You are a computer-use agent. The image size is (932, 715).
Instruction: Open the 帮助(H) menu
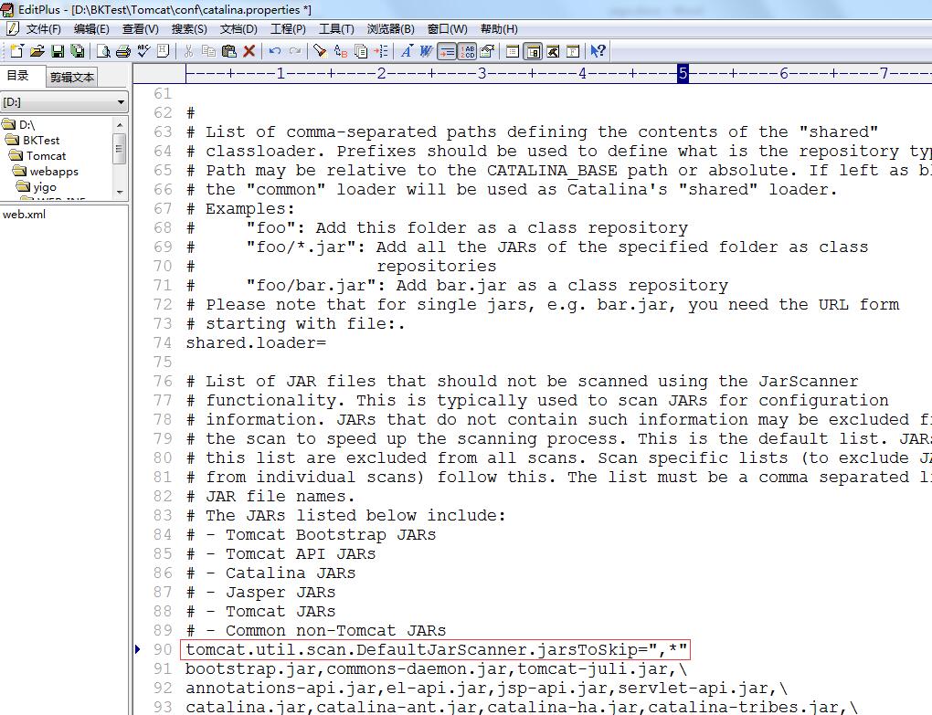point(499,29)
